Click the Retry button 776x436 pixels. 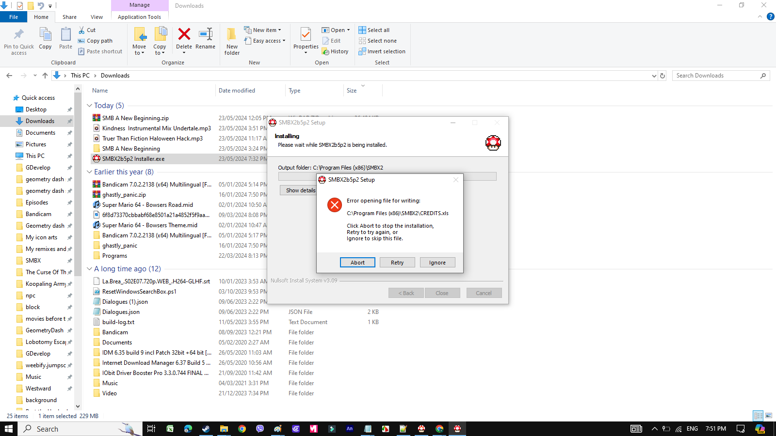pos(397,262)
